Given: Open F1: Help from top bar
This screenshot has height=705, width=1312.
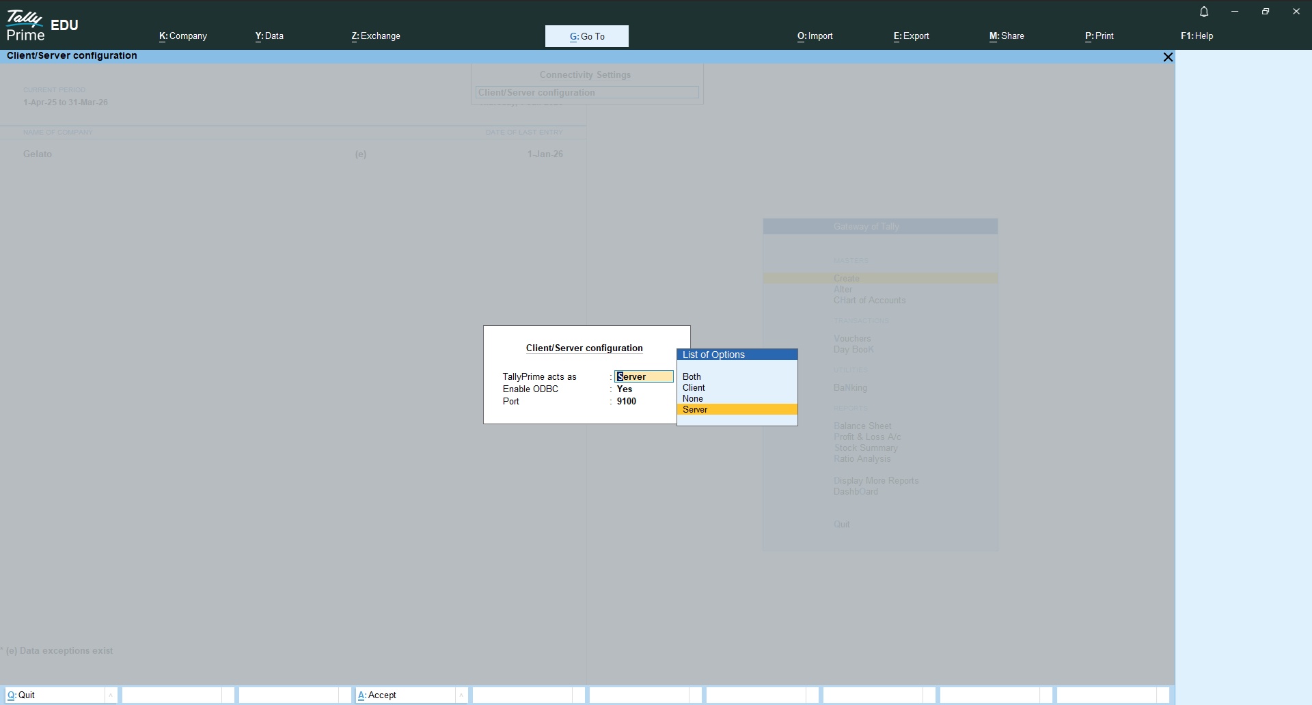Looking at the screenshot, I should click(x=1197, y=36).
